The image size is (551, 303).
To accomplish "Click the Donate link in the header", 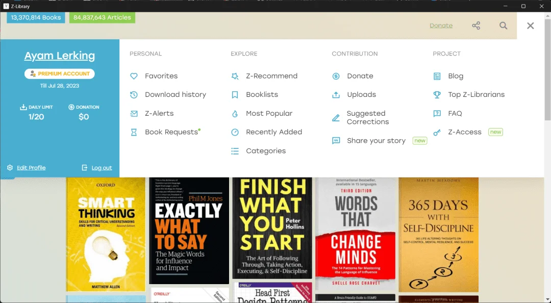I will (x=441, y=26).
